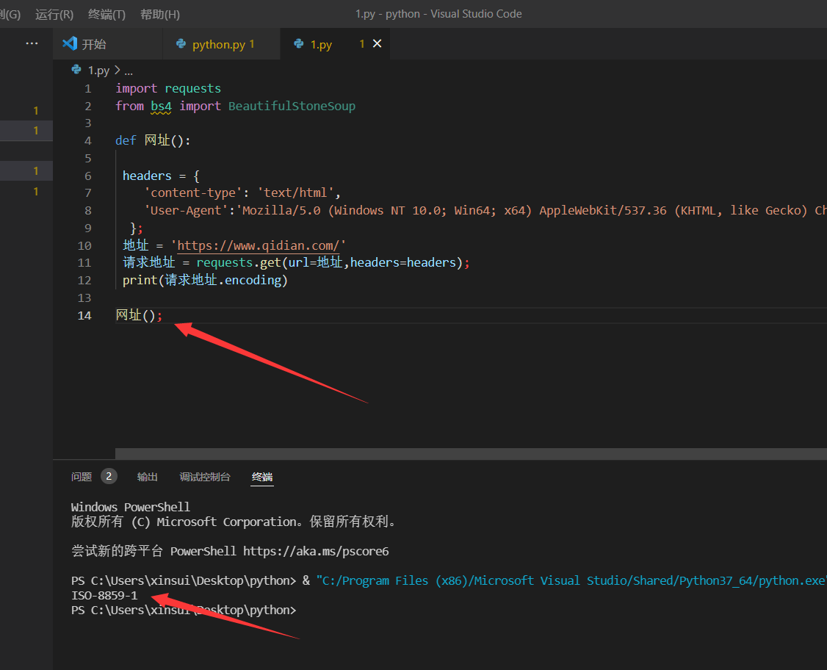Click the Python icon on python.py tab
This screenshot has width=827, height=670.
(181, 45)
